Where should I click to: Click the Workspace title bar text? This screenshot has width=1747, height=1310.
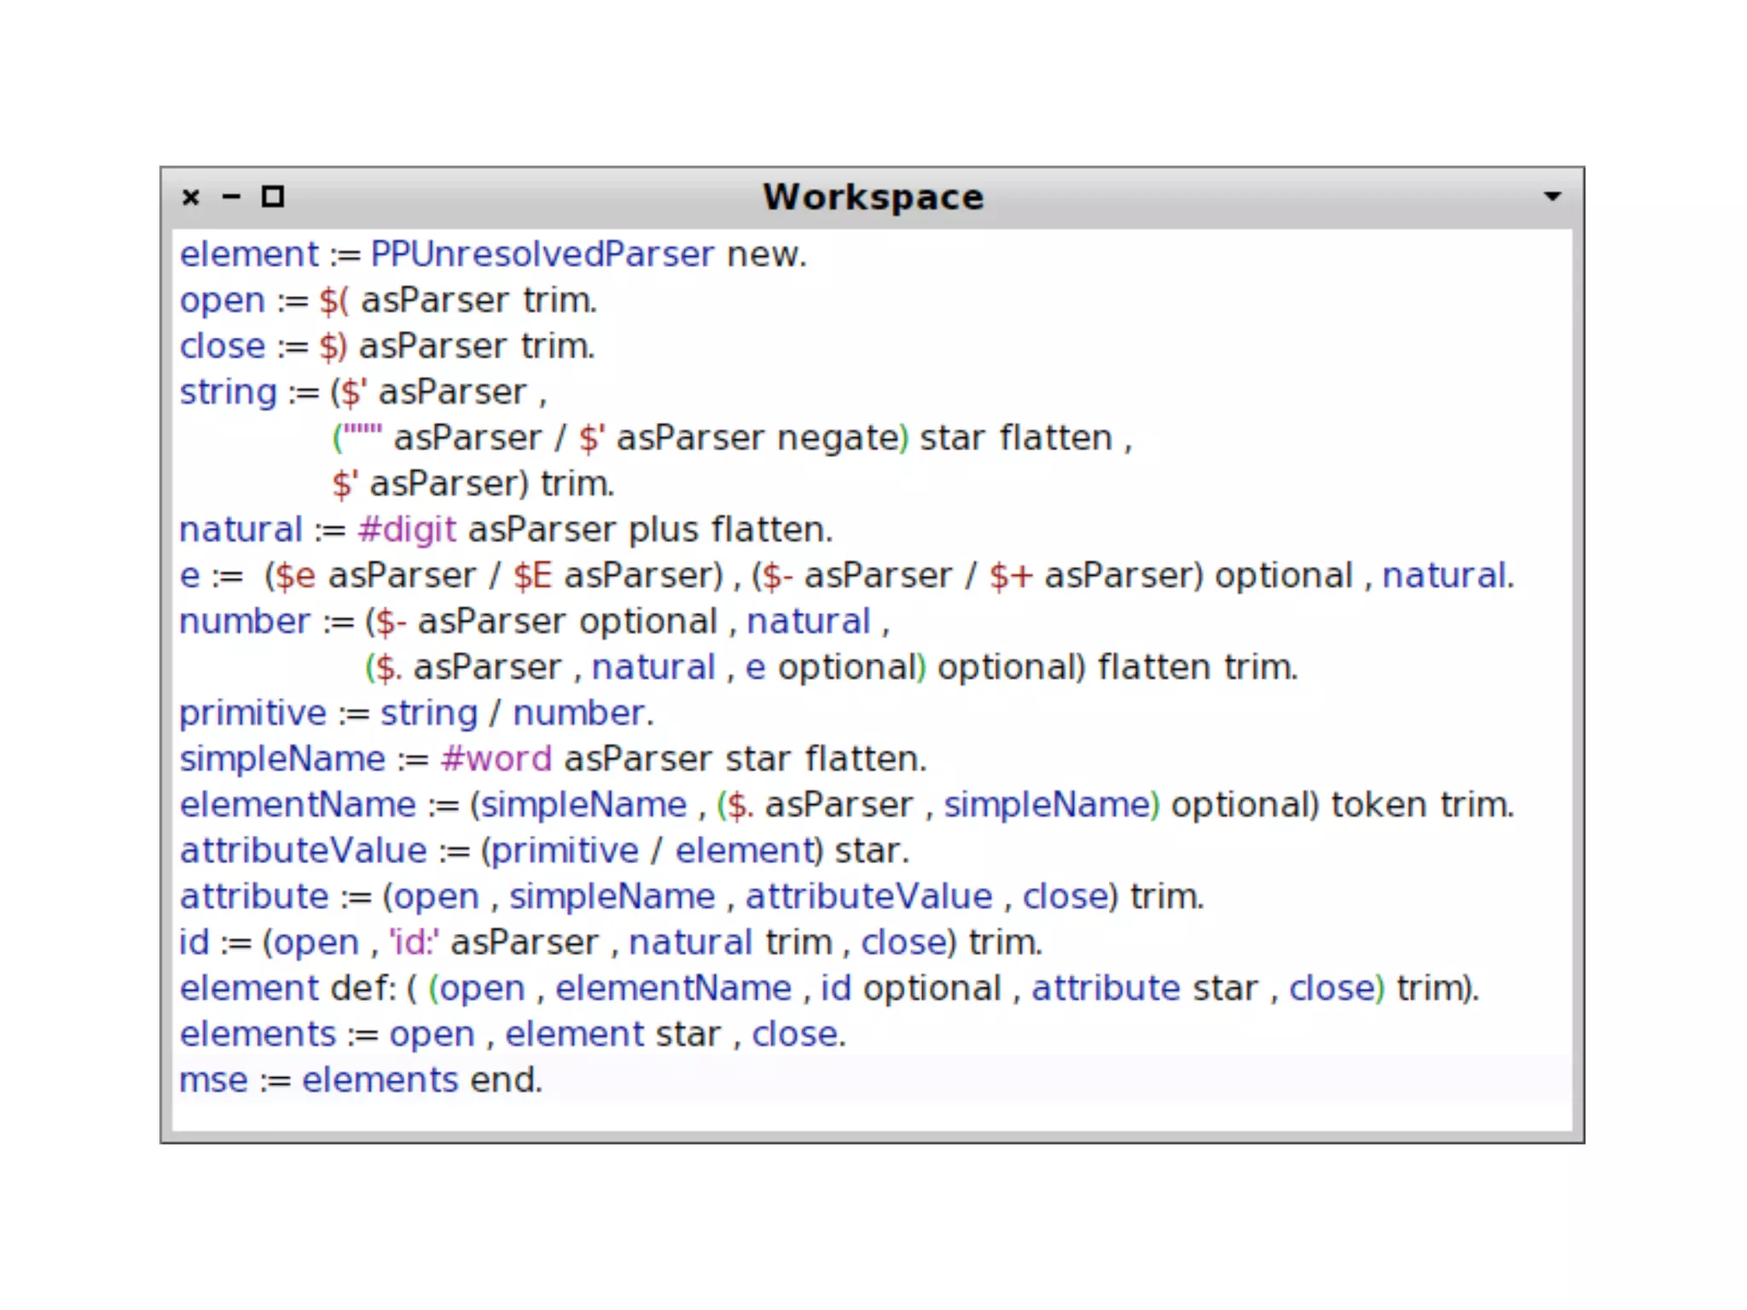point(873,197)
